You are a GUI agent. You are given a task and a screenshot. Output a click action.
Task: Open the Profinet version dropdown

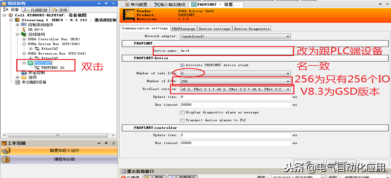coord(288,89)
